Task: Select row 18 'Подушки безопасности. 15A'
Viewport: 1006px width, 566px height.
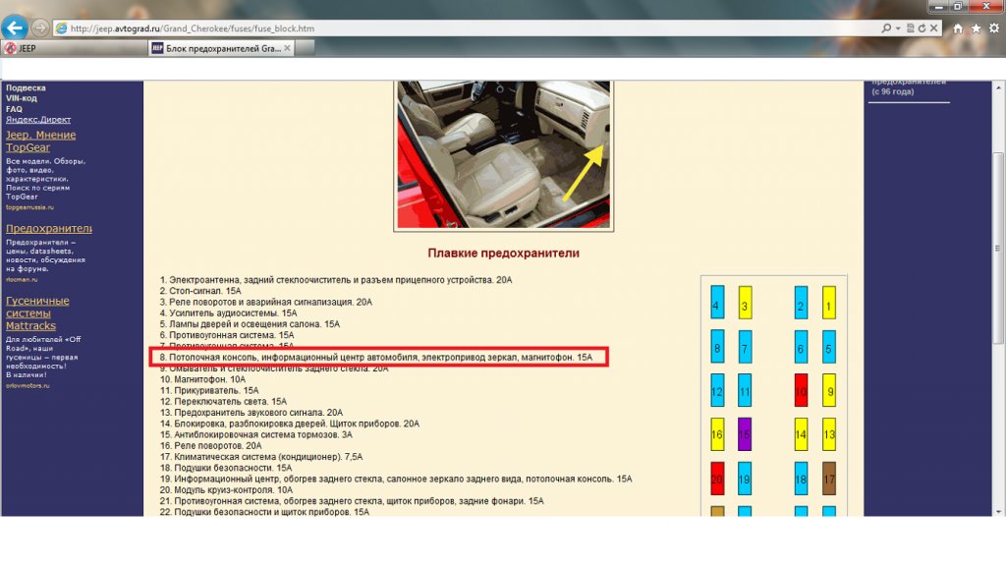Action: (x=226, y=468)
